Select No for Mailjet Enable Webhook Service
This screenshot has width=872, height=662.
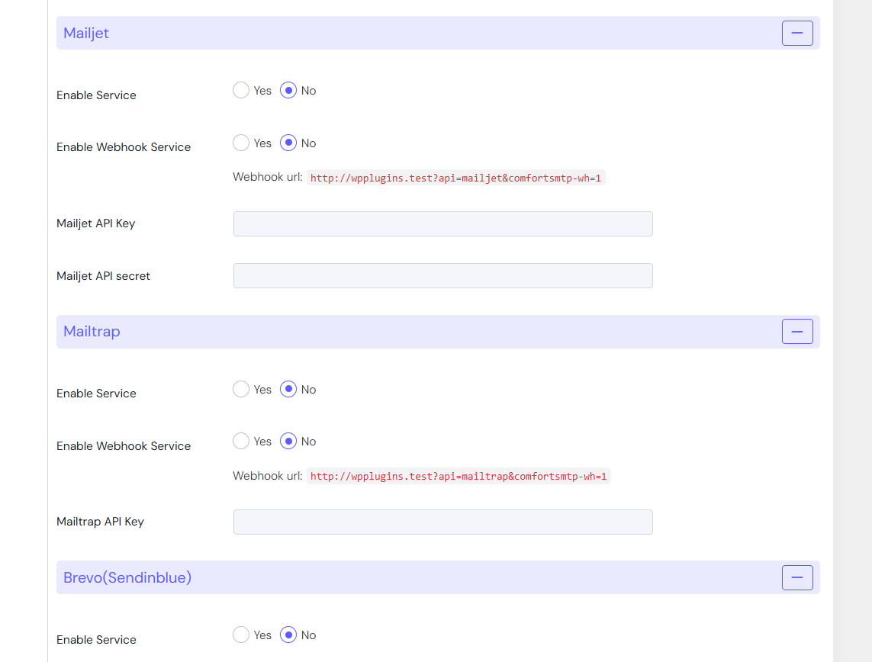(x=288, y=143)
